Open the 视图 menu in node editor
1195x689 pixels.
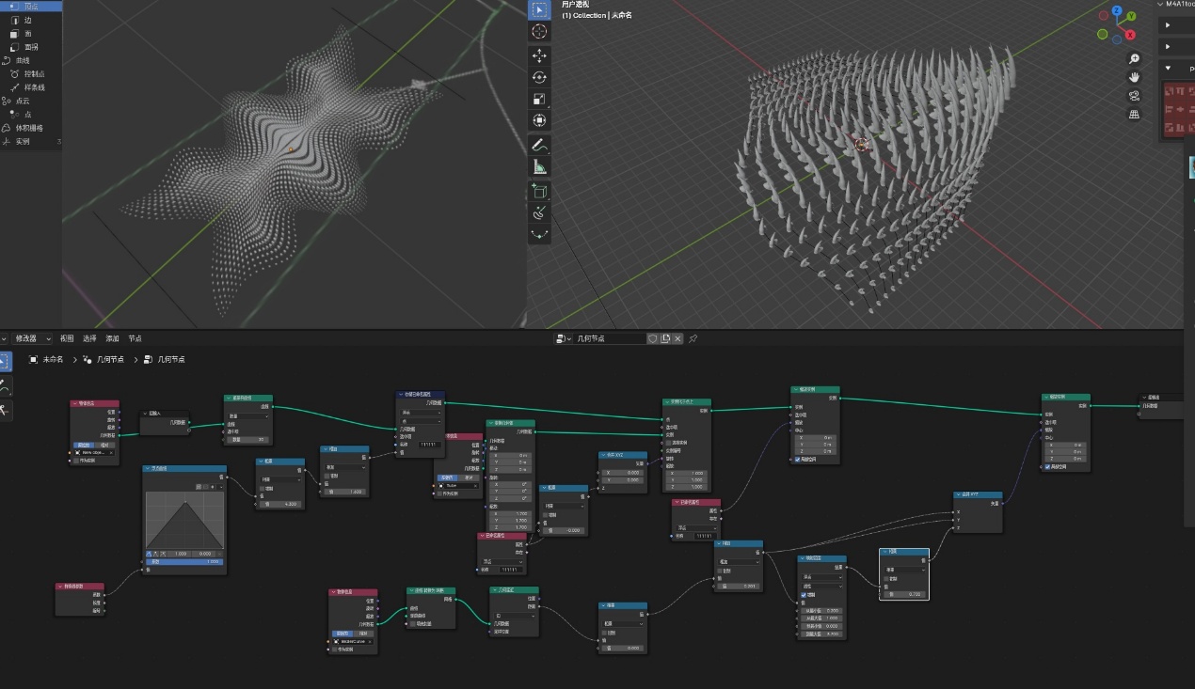click(x=67, y=338)
